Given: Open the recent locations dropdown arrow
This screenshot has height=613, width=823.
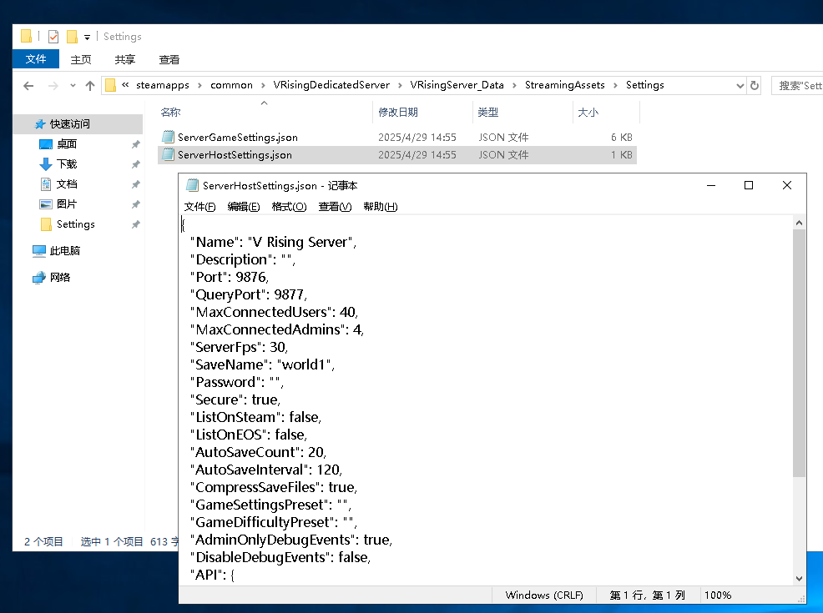Looking at the screenshot, I should click(73, 85).
